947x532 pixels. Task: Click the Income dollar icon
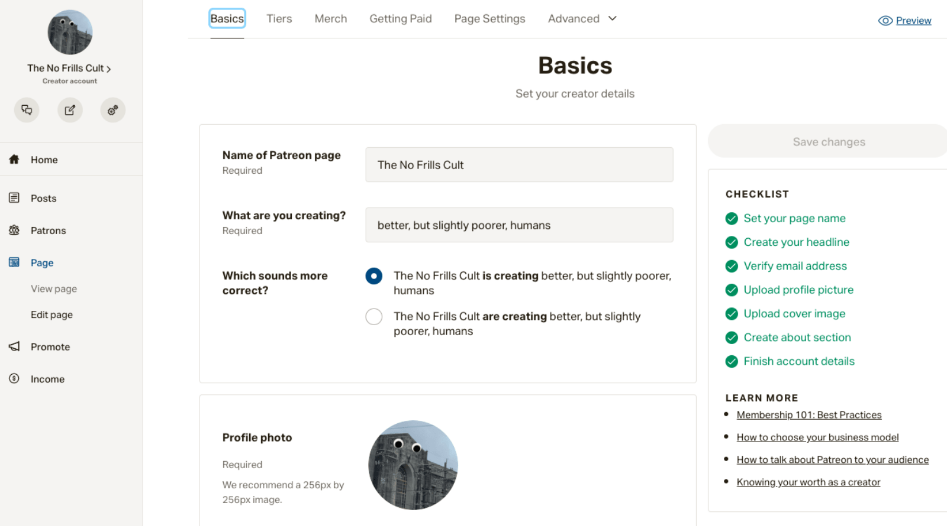(x=14, y=378)
